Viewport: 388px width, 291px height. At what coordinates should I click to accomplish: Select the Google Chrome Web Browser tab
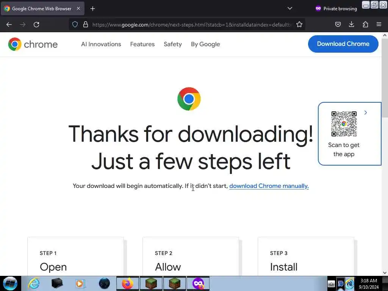coord(42,9)
